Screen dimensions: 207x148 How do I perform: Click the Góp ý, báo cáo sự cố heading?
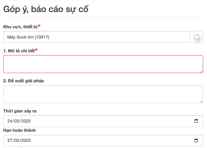tap(46, 9)
